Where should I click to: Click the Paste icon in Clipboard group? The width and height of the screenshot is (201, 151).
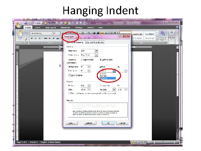pos(20,34)
